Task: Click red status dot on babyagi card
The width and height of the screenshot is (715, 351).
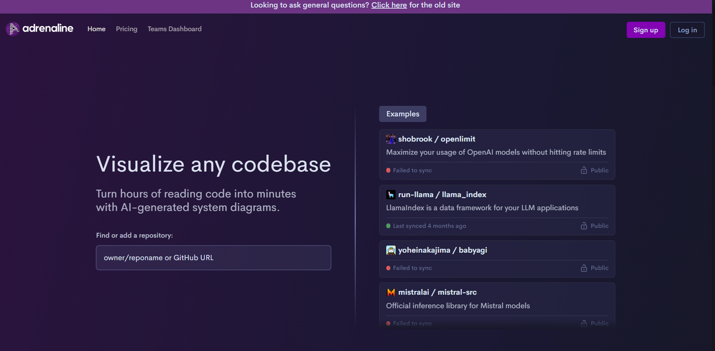Action: [x=388, y=268]
